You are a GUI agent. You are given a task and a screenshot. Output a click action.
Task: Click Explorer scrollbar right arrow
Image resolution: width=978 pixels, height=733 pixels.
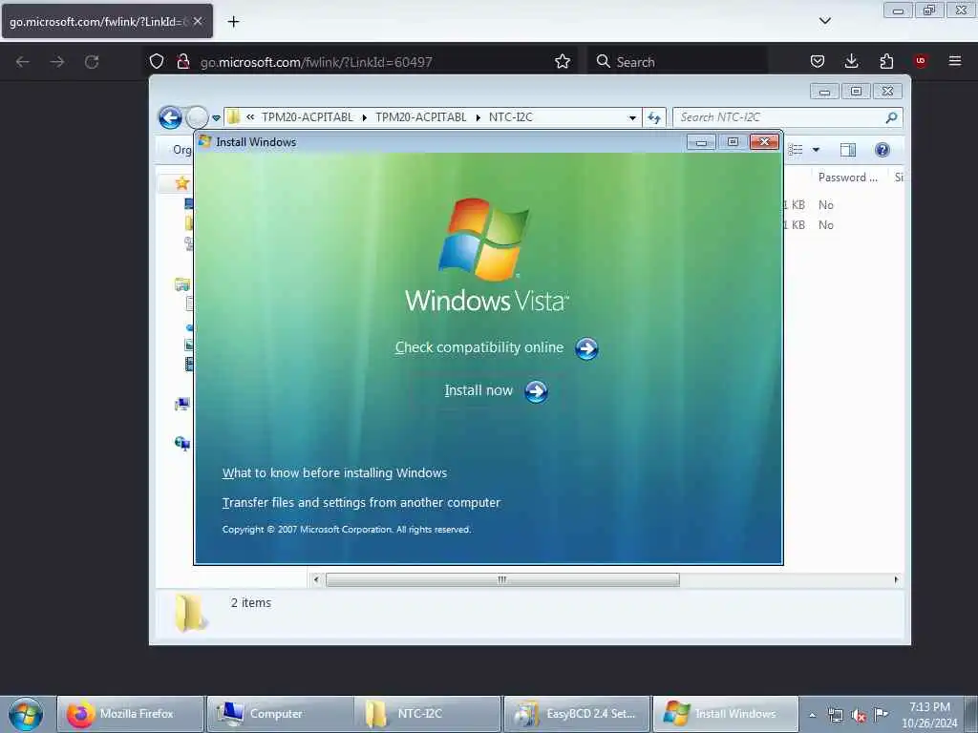pos(896,579)
